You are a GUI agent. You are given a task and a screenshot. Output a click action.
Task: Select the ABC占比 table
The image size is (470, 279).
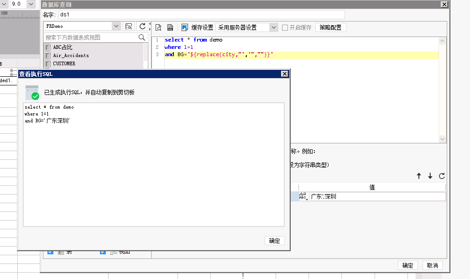pos(63,47)
